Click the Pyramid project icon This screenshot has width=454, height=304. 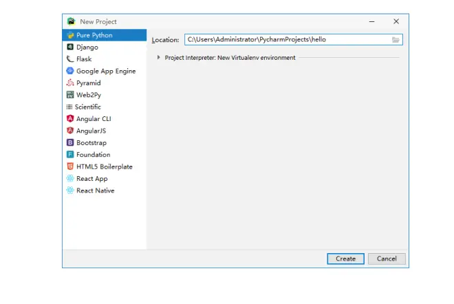point(70,83)
